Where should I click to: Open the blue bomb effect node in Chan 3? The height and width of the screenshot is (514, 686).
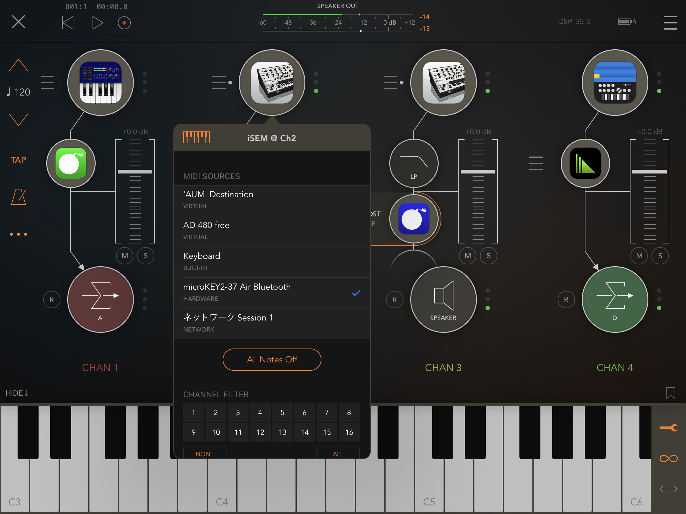pos(414,219)
